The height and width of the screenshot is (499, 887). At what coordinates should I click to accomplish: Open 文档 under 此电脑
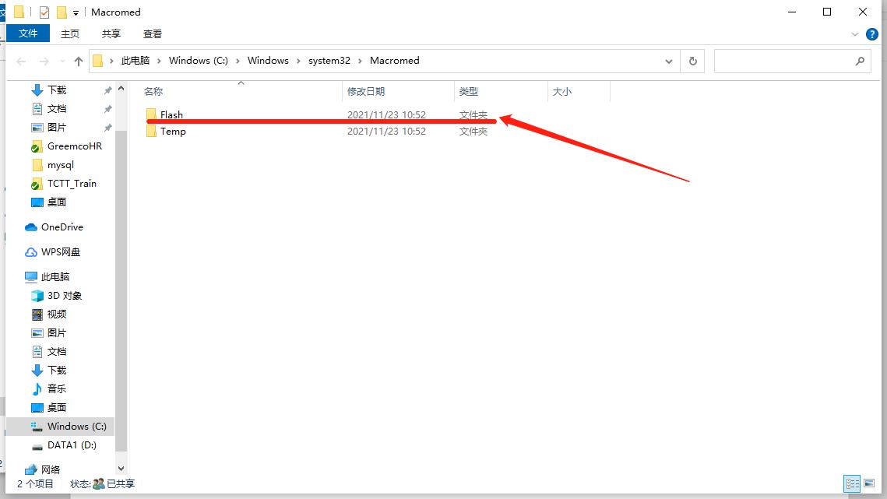pos(57,351)
